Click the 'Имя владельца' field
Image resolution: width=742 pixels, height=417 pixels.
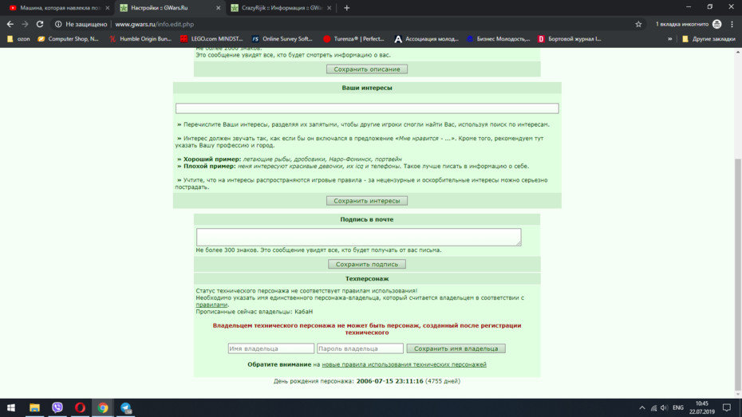click(x=270, y=348)
